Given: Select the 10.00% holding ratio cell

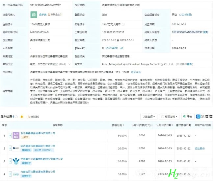Looking at the screenshot, I should (122, 174).
